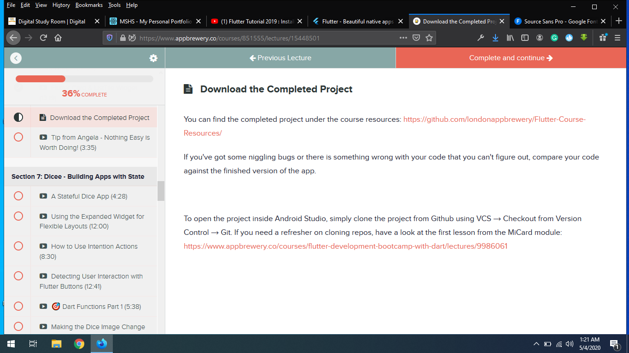Click the Firefox home icon
The width and height of the screenshot is (629, 353).
click(58, 38)
